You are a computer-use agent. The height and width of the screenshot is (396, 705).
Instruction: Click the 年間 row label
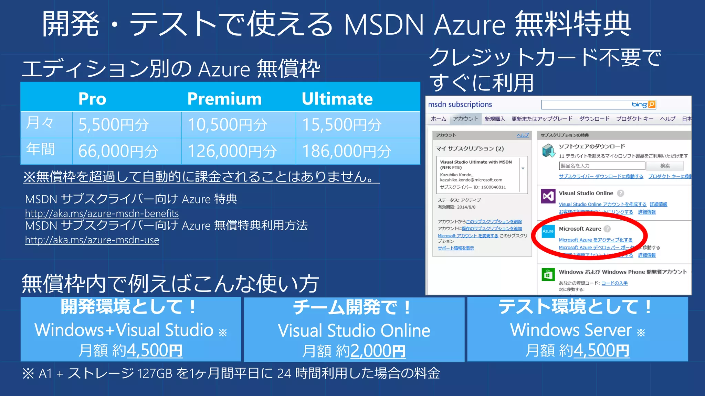(x=41, y=149)
